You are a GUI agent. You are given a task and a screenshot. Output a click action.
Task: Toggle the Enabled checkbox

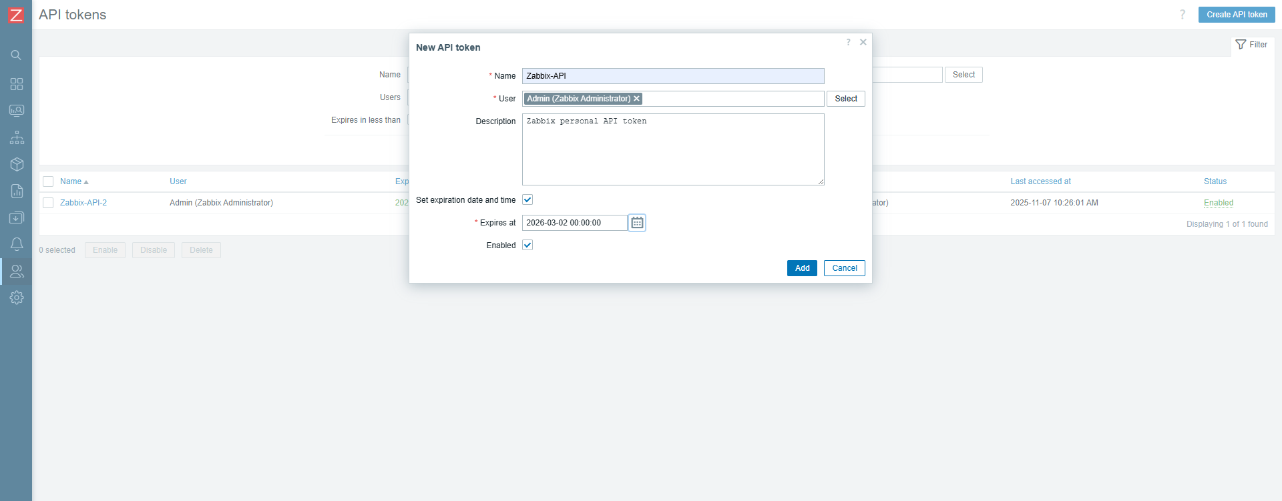(x=527, y=245)
